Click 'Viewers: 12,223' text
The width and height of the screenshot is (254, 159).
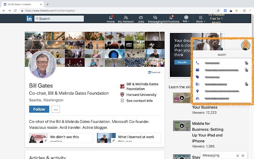click(x=204, y=112)
